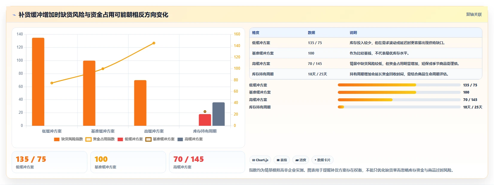Viewport: 494px width, 185px height.
Task: Click the 数据 column header
Action: 311,33
